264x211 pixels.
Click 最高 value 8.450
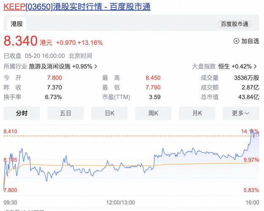click(x=153, y=78)
